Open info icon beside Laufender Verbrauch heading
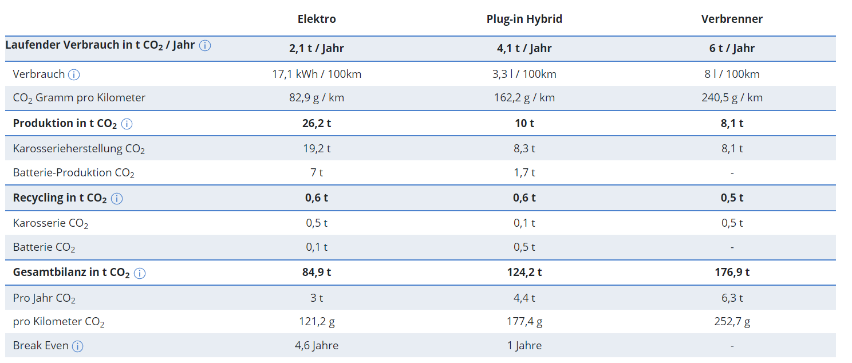852x363 pixels. click(205, 45)
